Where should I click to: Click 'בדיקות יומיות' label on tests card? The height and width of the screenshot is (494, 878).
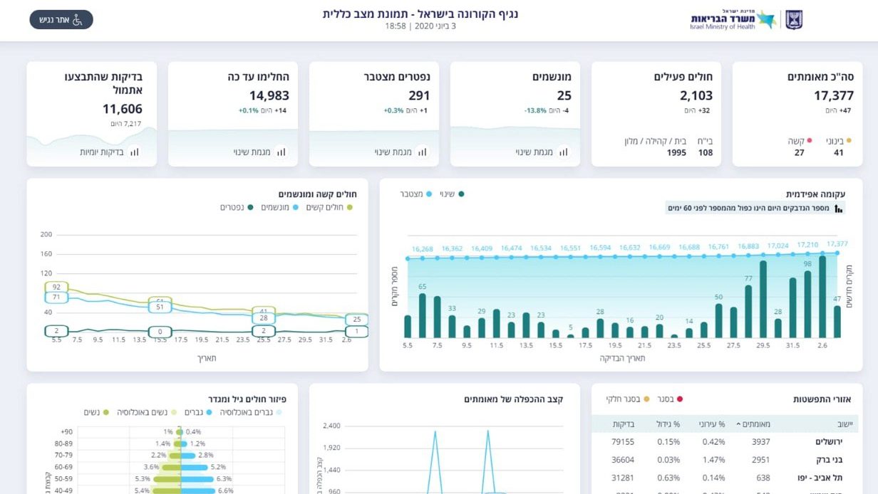click(x=101, y=152)
